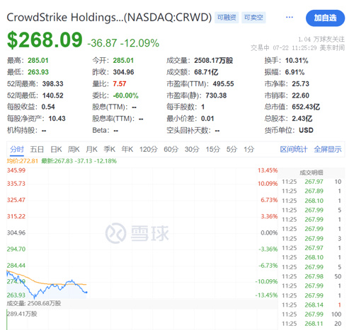Open the 季K chart tab
Image resolution: width=354 pixels, height=330 pixels.
tap(109, 149)
